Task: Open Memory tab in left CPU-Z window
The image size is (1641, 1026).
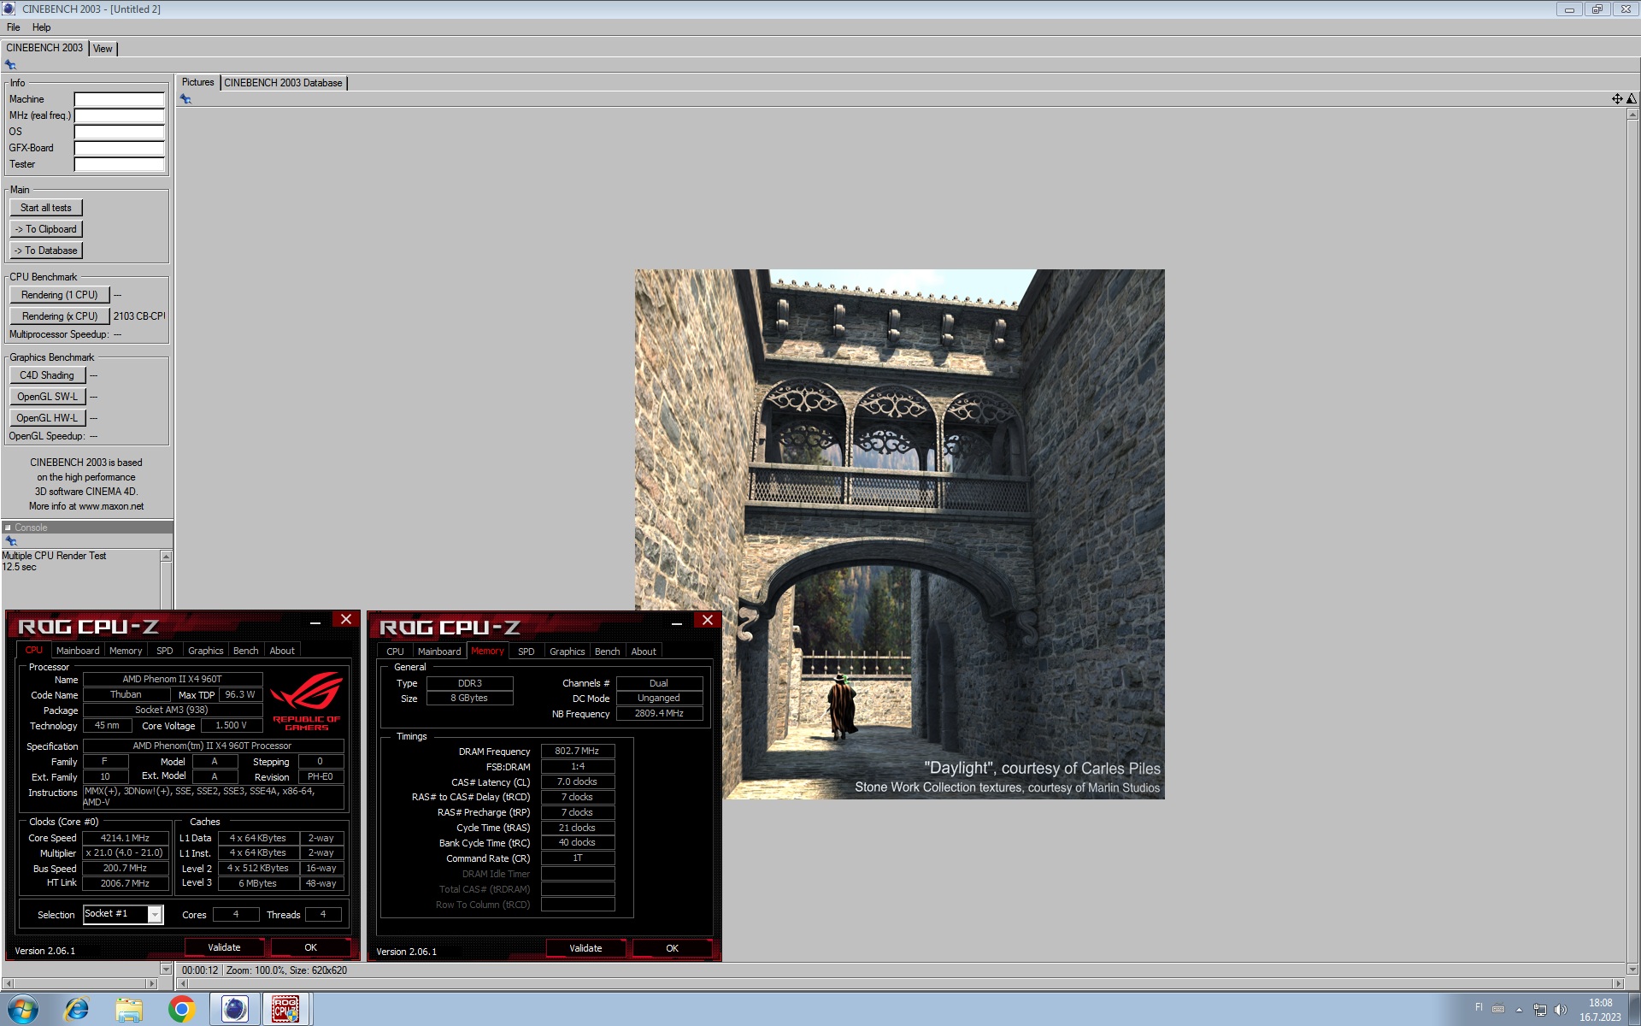Action: tap(126, 651)
